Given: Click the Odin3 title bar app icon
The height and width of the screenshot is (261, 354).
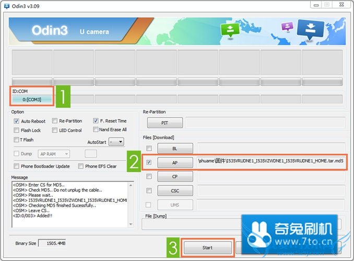Looking at the screenshot, I should coord(7,6).
